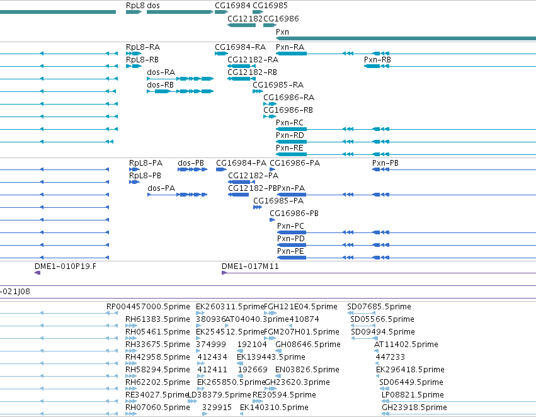Click the CG16985 gene label
Viewport: 536px width, 417px height.
coord(270,6)
